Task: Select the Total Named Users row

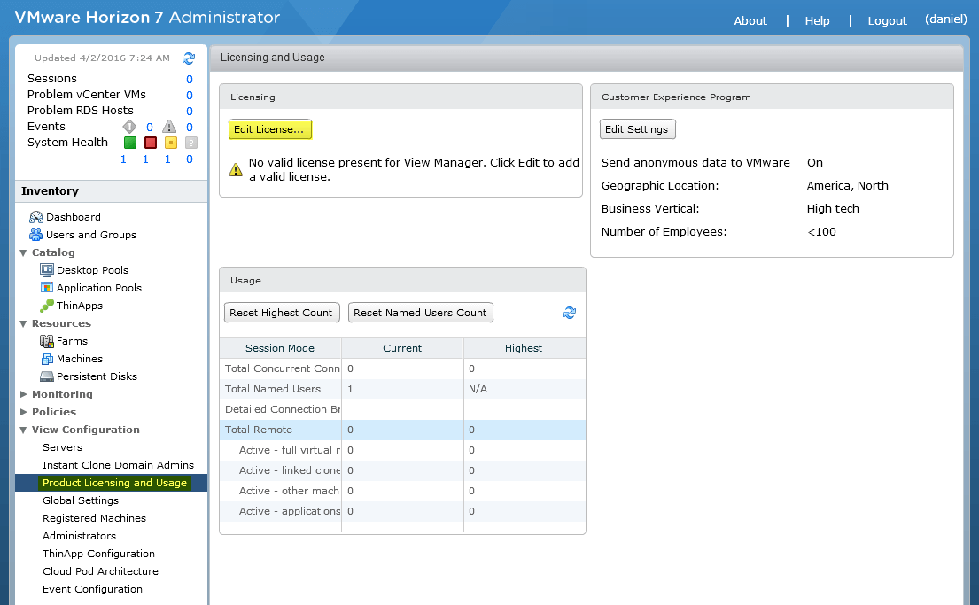Action: pyautogui.click(x=403, y=389)
